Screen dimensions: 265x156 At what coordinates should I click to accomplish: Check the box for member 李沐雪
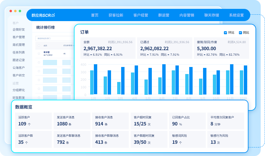[x=39, y=54]
